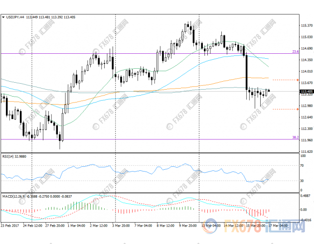Click the USDJPY,H4 symbol title
314x244 pixels.
coord(17,17)
